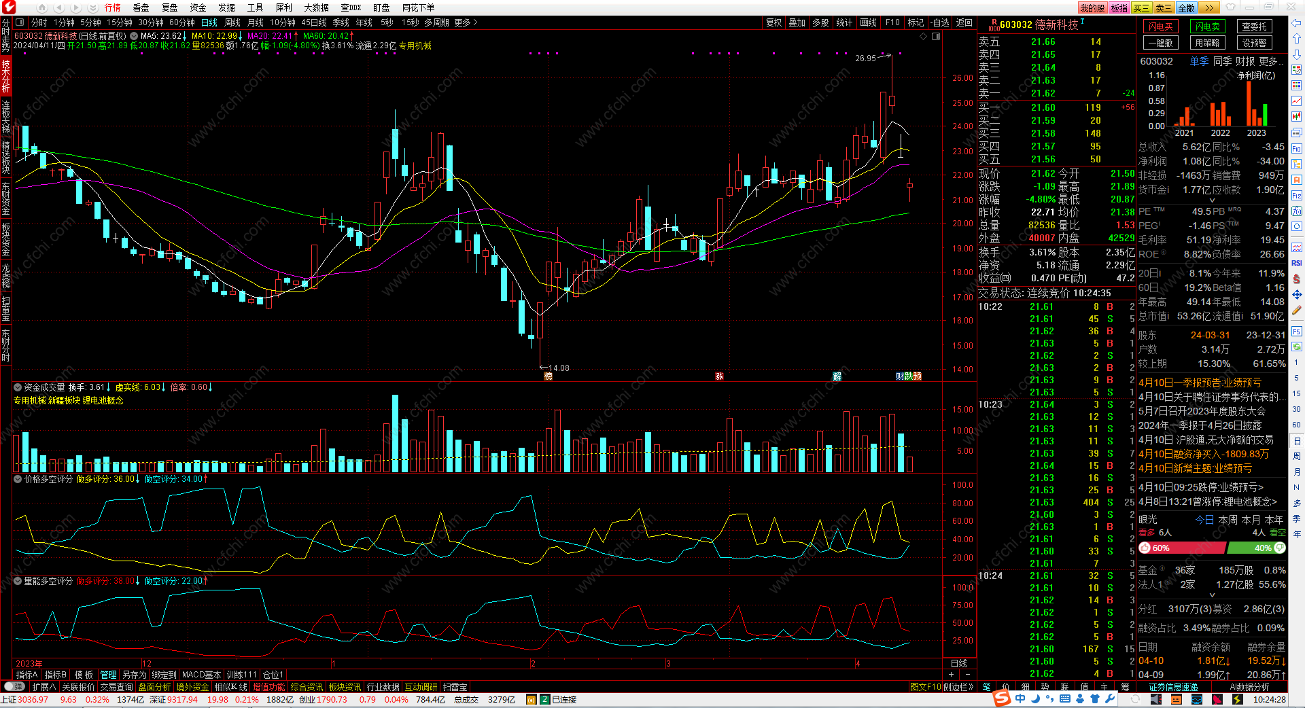This screenshot has width=1305, height=708.
Task: Click the R1000 margin badge beside stock code
Action: 994,25
